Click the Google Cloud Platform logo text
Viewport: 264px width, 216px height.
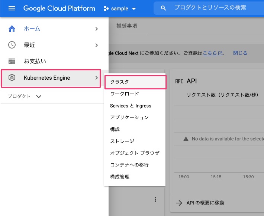click(59, 9)
